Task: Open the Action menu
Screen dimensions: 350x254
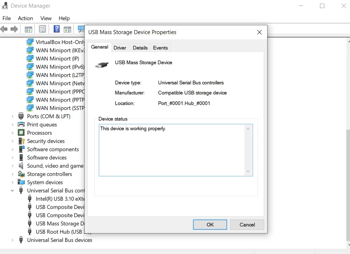Action: point(25,18)
